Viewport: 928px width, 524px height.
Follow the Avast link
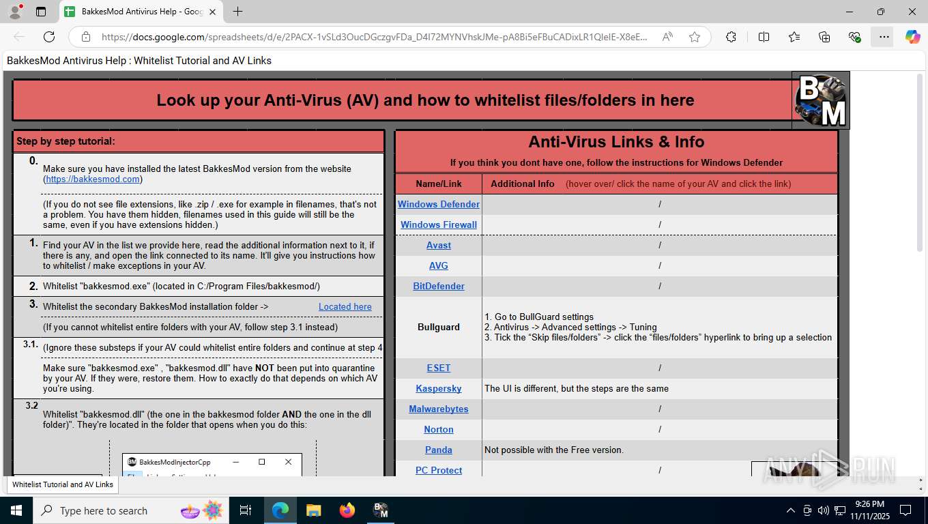(439, 245)
